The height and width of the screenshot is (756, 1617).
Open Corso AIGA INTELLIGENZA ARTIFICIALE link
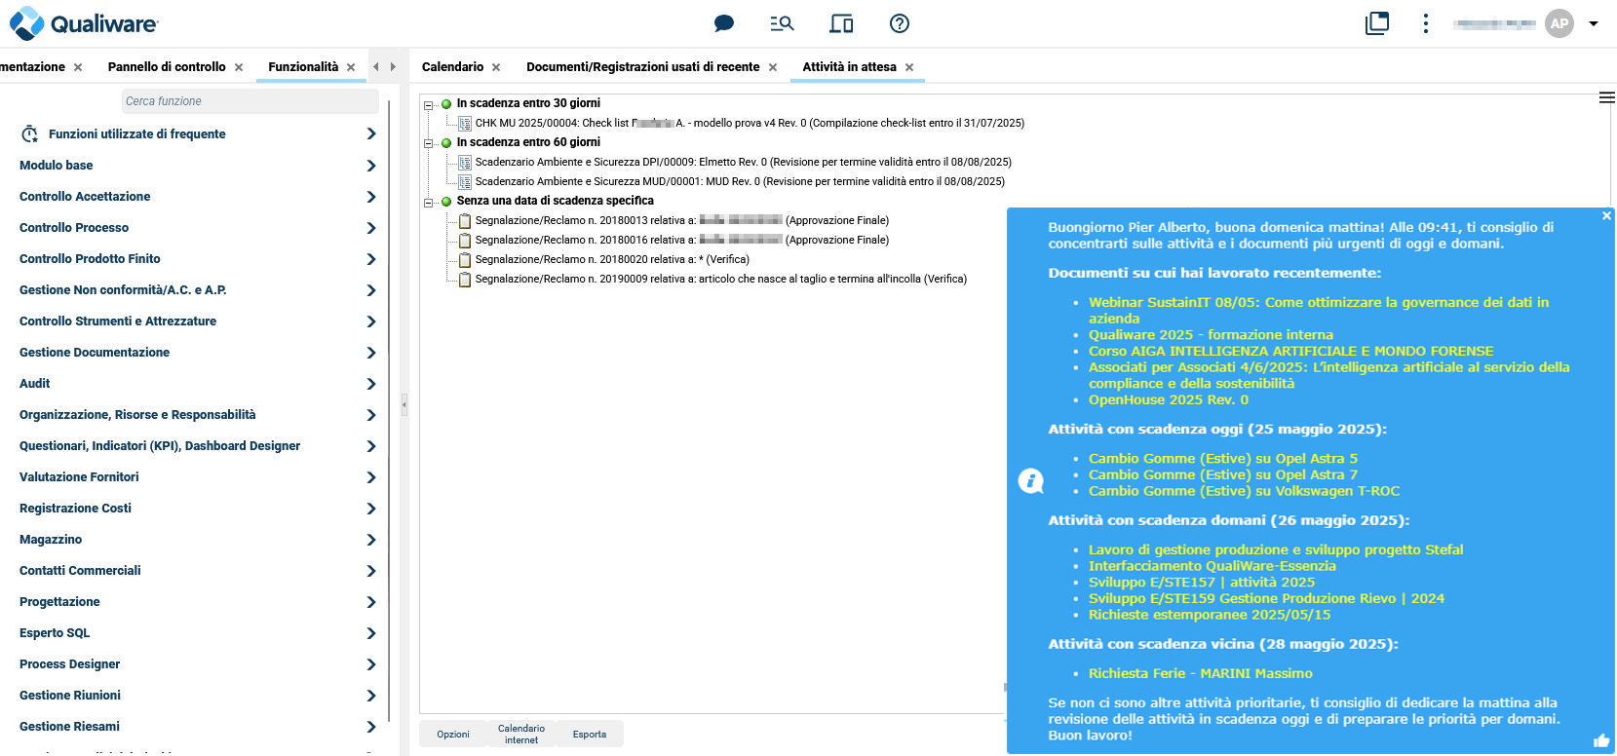coord(1290,351)
